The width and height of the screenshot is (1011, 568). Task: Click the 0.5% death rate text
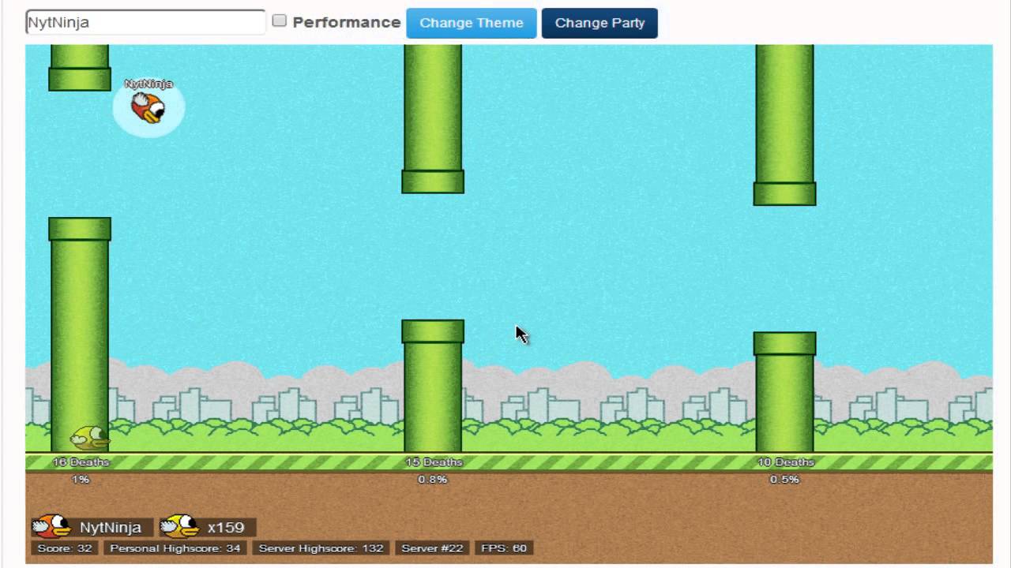(785, 480)
